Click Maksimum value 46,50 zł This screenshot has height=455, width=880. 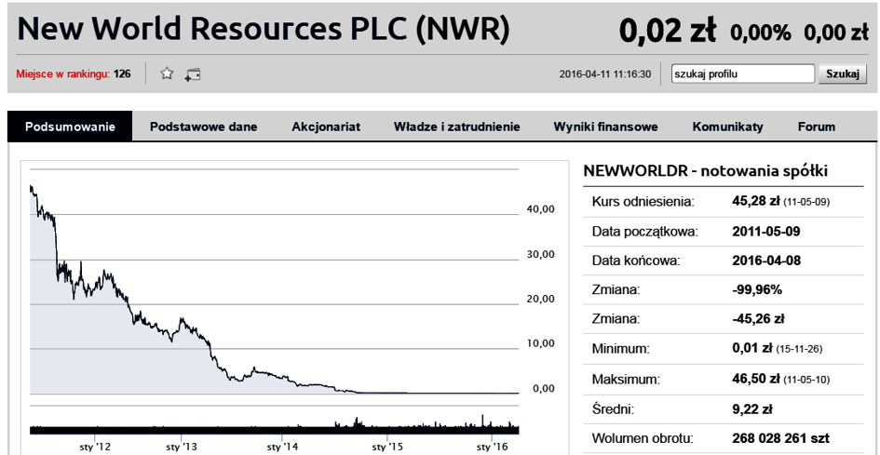[756, 380]
